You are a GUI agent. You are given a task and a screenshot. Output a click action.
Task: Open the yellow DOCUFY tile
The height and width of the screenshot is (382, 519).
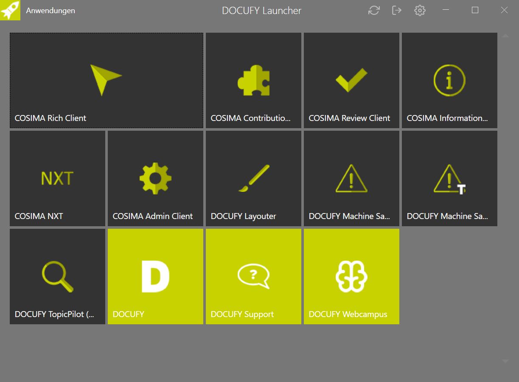[155, 276]
